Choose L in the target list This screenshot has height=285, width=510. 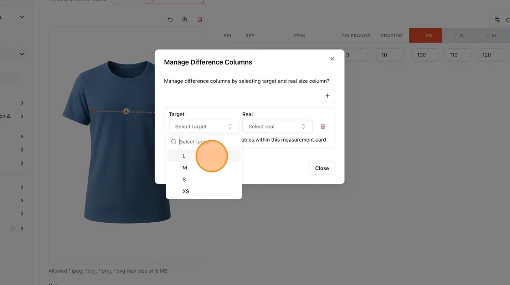click(204, 156)
